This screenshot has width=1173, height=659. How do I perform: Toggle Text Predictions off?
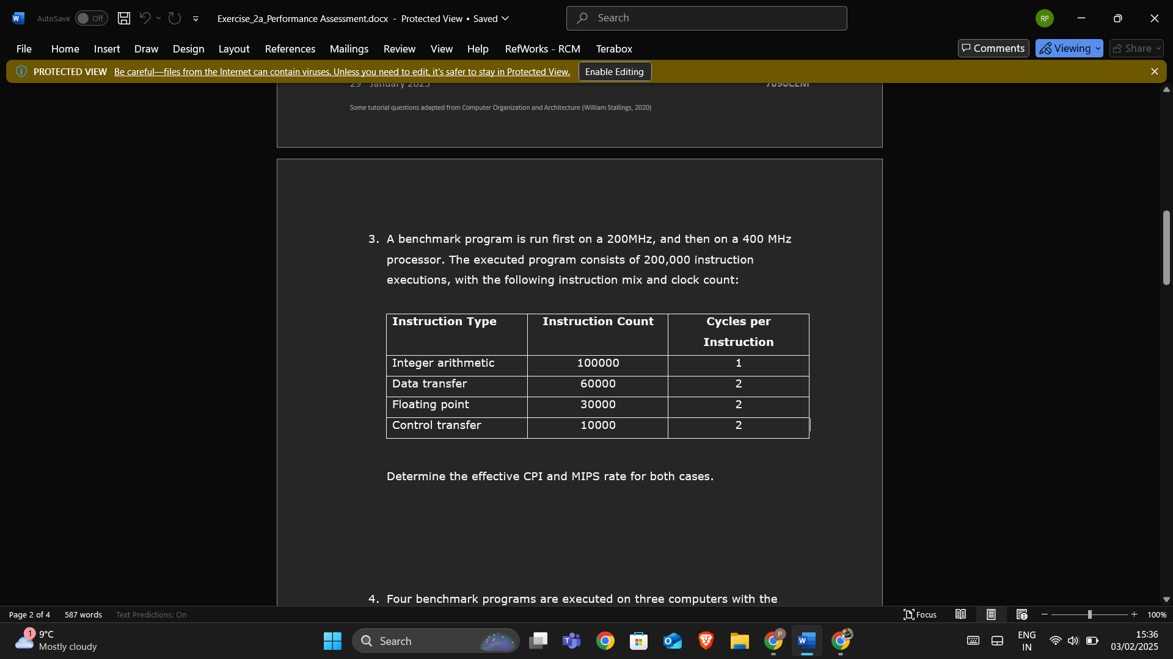coord(151,614)
